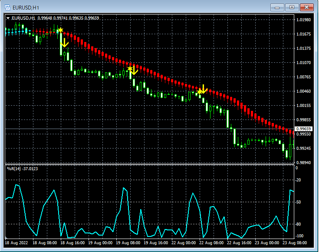The height and width of the screenshot is (252, 319).
Task: Click the -50 level on the %R scale
Action: [298, 202]
